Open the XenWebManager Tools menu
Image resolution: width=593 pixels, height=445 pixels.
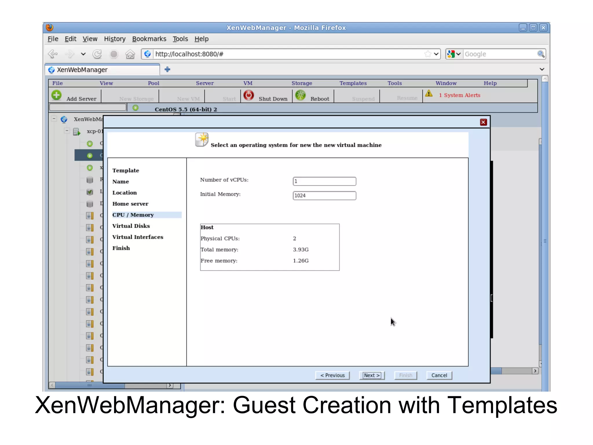point(395,83)
